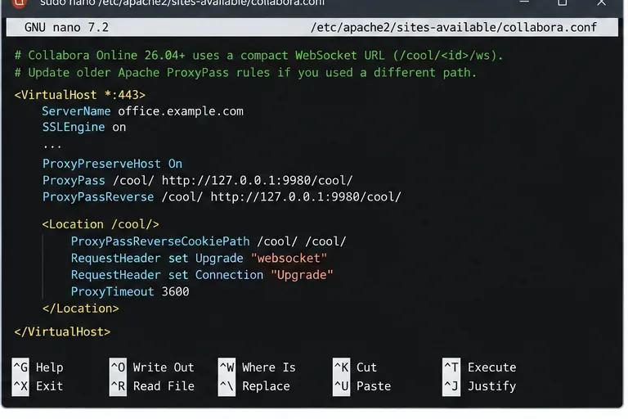Click the 'ProxyPass' directive keyword

(74, 180)
